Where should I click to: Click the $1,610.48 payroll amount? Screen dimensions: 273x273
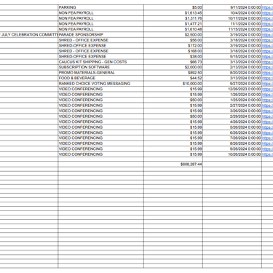click(173, 29)
